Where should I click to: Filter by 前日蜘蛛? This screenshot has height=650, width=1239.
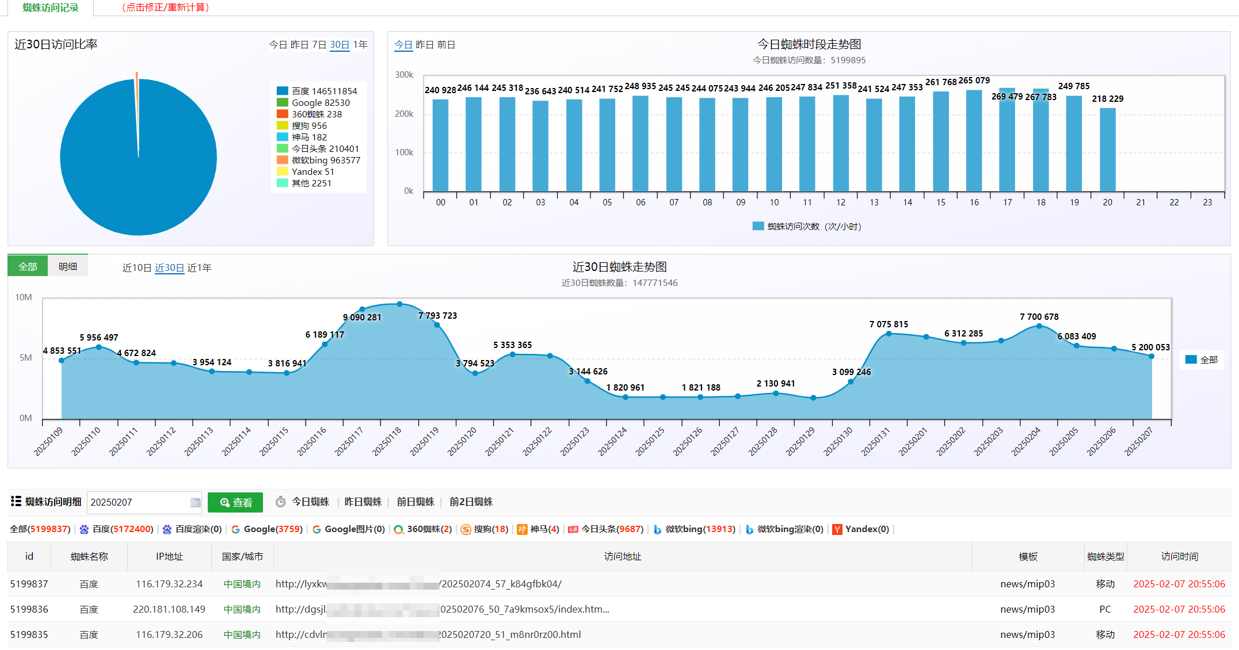(415, 502)
